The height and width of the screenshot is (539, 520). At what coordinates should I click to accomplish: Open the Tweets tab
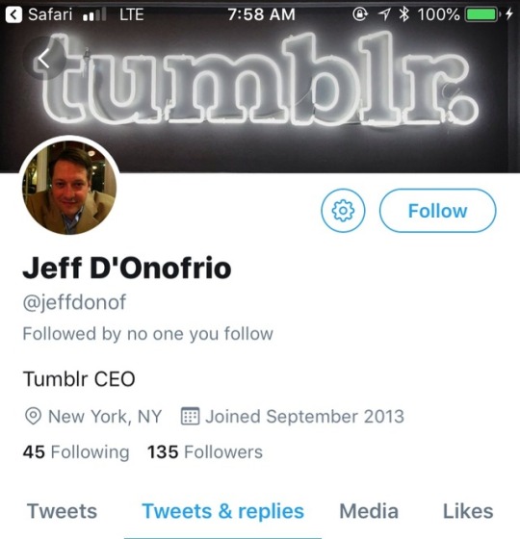pyautogui.click(x=62, y=511)
